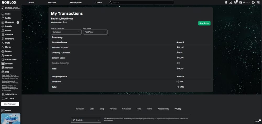Click the 6,104 incoming total amount

pyautogui.click(x=180, y=69)
